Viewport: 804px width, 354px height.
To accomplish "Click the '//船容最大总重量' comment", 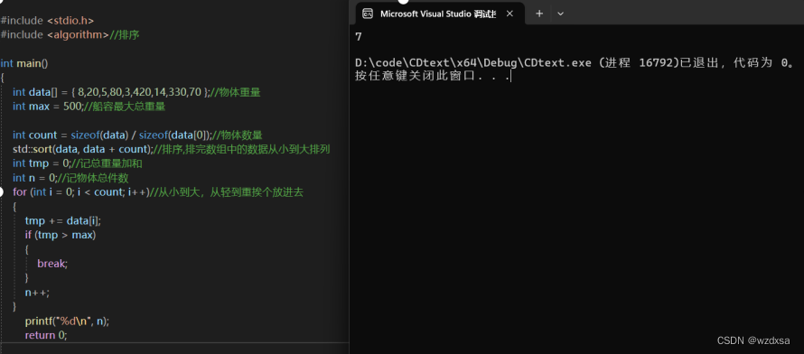I will coord(124,107).
